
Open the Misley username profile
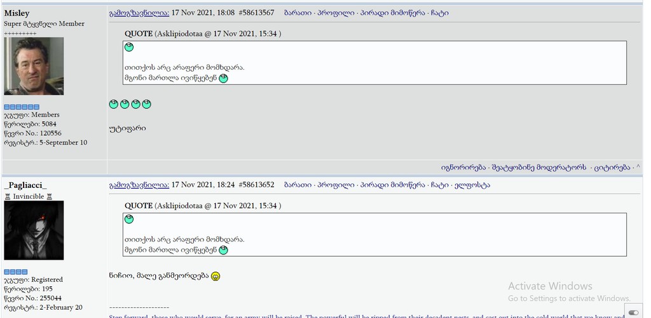click(x=17, y=14)
